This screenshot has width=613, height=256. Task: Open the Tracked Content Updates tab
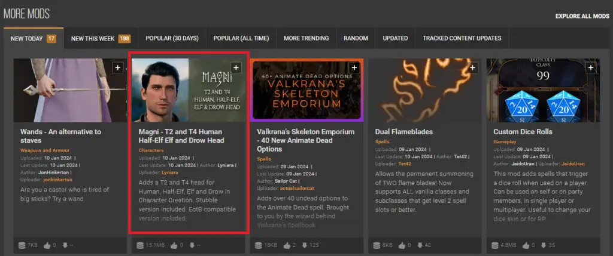pos(462,39)
